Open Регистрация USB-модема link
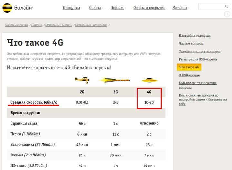 [x=198, y=59]
